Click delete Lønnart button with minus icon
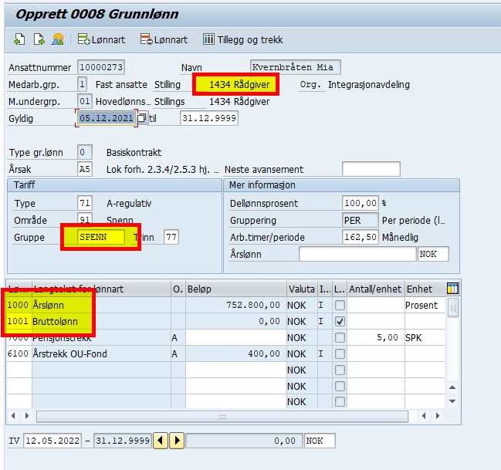The height and width of the screenshot is (470, 501). click(x=164, y=39)
